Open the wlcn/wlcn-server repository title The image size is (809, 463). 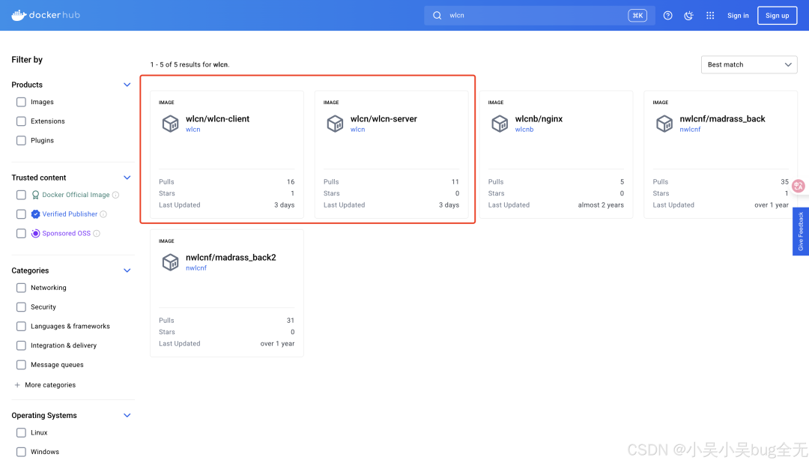[x=384, y=118]
